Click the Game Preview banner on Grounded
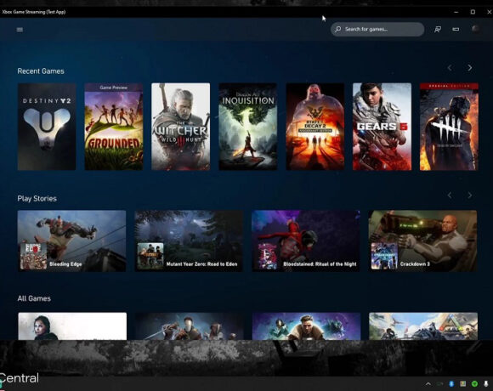This screenshot has height=391, width=493. (x=114, y=88)
